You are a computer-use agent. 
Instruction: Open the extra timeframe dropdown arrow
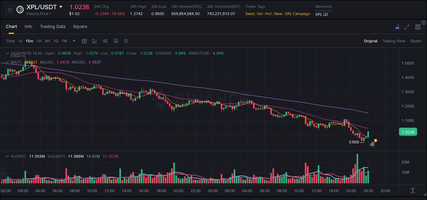pyautogui.click(x=73, y=41)
